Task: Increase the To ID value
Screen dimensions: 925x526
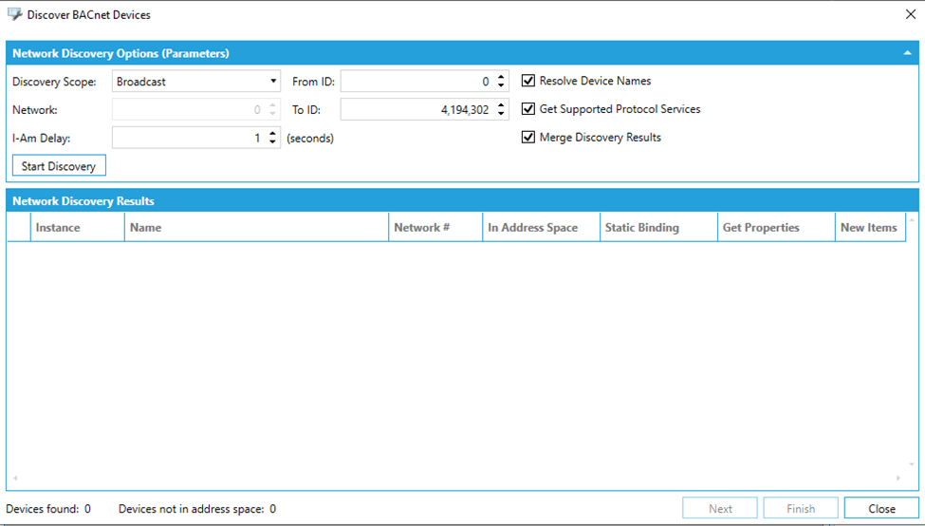Action: 502,105
